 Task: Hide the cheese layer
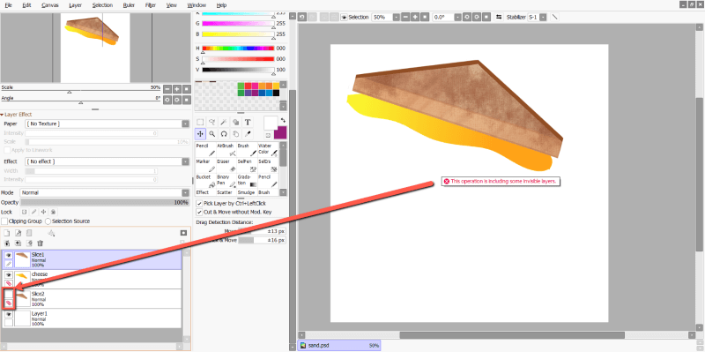point(9,274)
